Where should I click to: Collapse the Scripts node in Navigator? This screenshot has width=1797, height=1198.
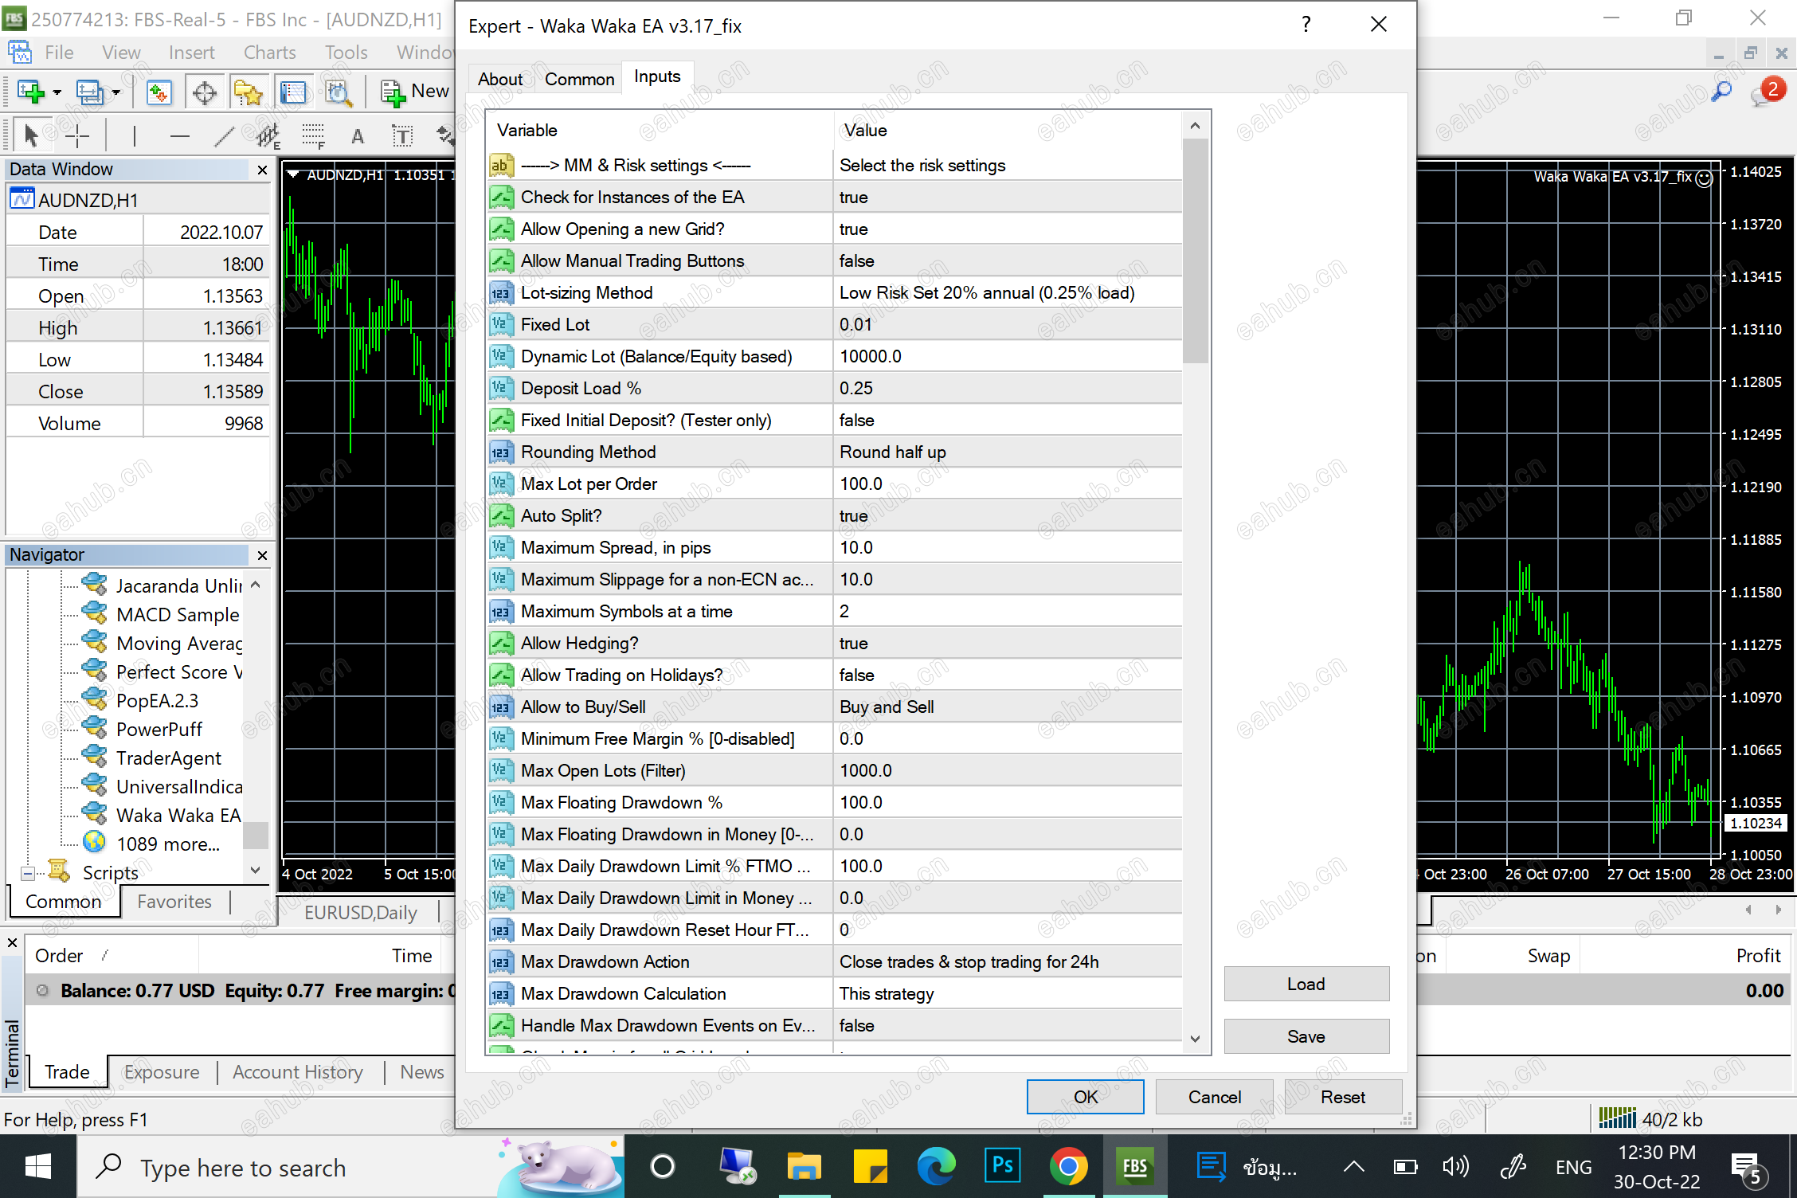tap(29, 871)
